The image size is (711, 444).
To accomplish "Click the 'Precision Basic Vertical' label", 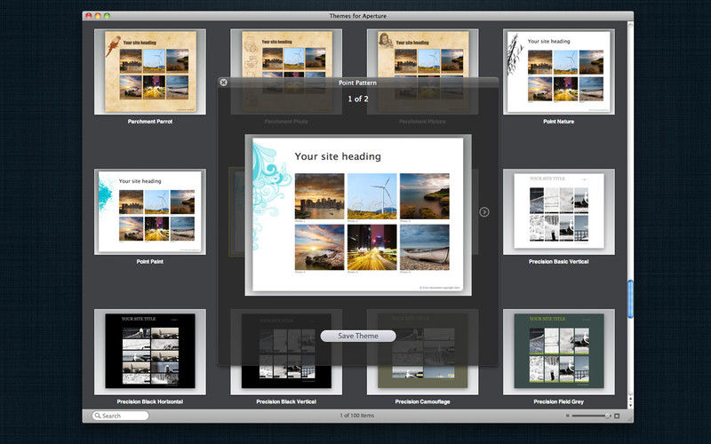I will pos(559,261).
